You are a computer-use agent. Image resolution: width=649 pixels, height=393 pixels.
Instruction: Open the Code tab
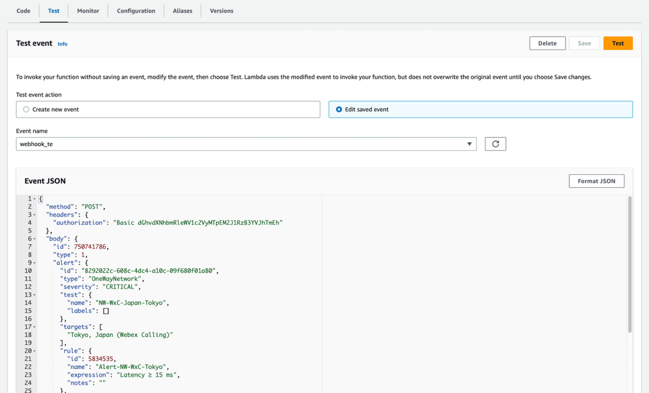click(23, 11)
